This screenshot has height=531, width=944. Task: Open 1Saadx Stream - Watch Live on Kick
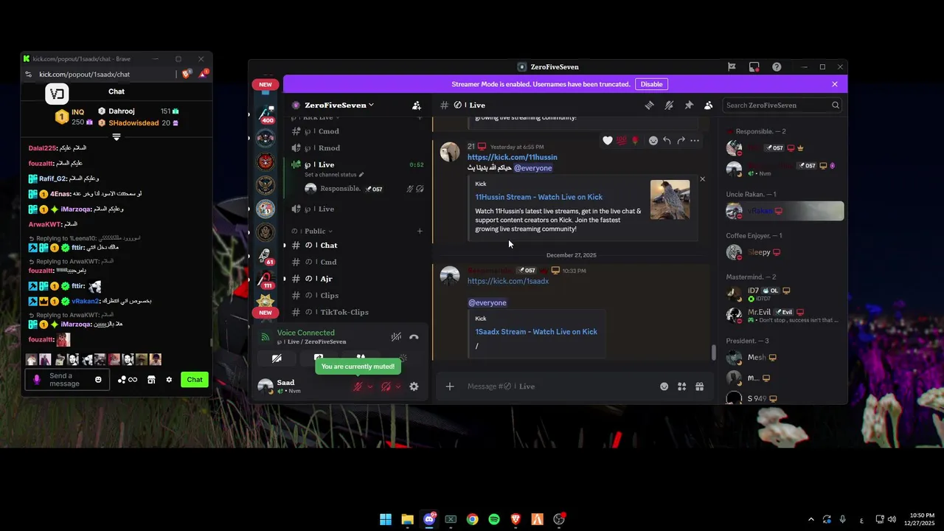pos(536,332)
